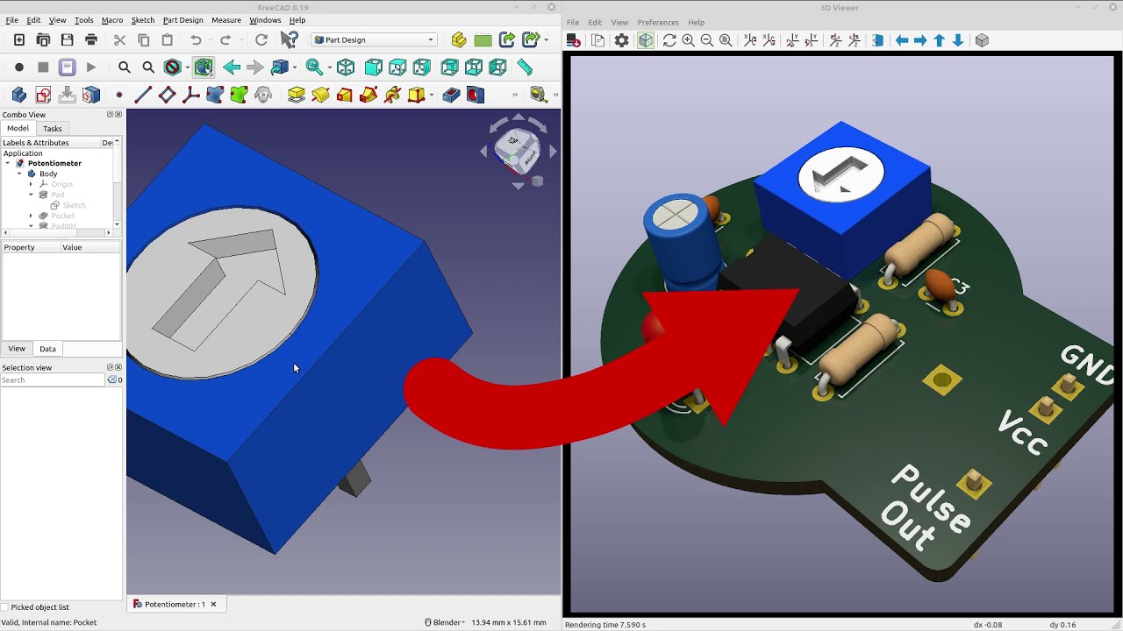Click the Pad yellow block icon
This screenshot has height=631, width=1123.
[297, 95]
